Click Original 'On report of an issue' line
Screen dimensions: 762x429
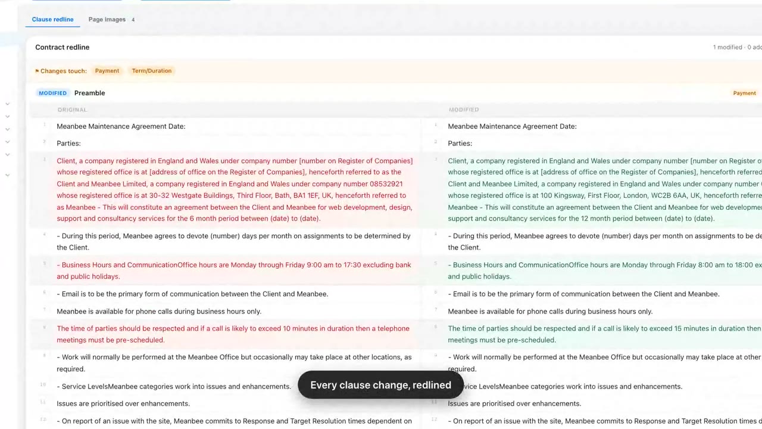point(234,421)
